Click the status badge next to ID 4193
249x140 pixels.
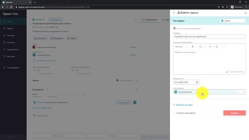tap(55, 19)
